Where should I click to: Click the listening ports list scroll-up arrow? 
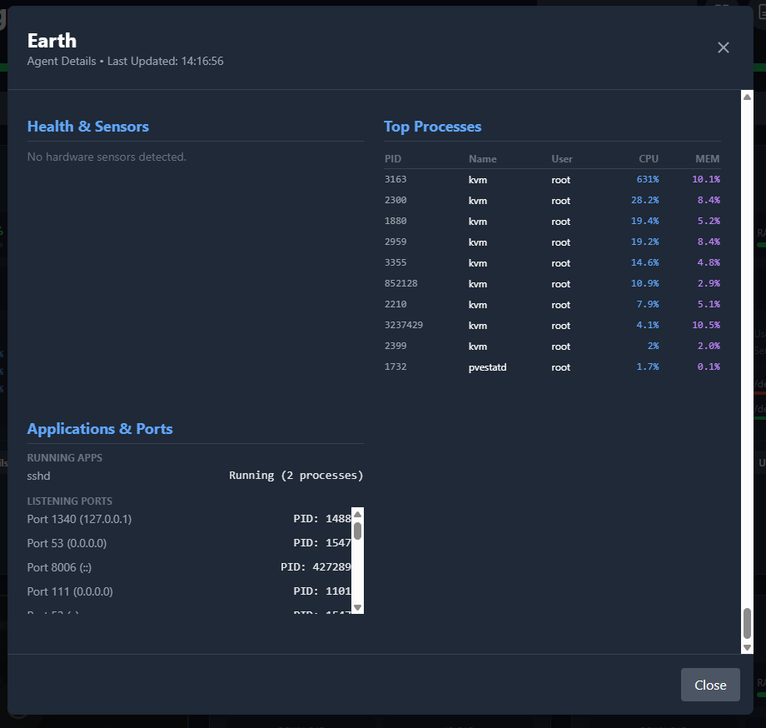(x=357, y=514)
